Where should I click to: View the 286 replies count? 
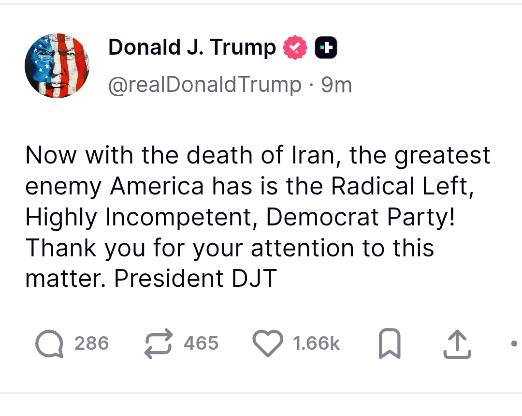[91, 344]
